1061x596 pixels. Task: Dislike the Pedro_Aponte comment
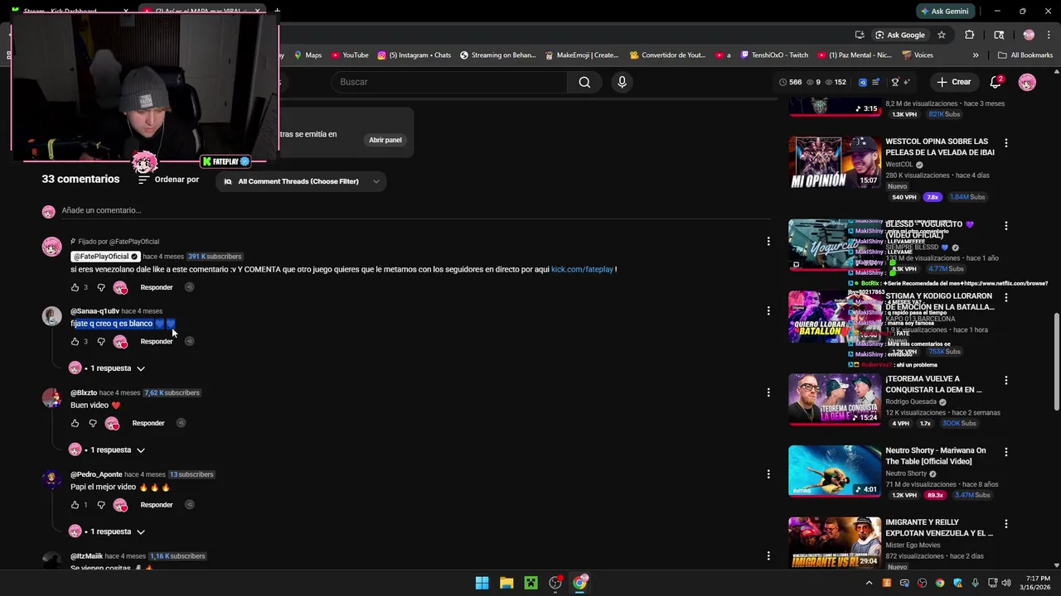coord(101,505)
